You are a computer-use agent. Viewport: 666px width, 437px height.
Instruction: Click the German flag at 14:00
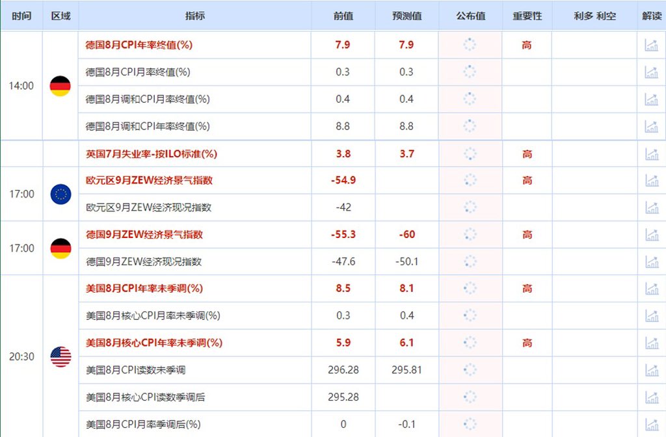(x=60, y=86)
